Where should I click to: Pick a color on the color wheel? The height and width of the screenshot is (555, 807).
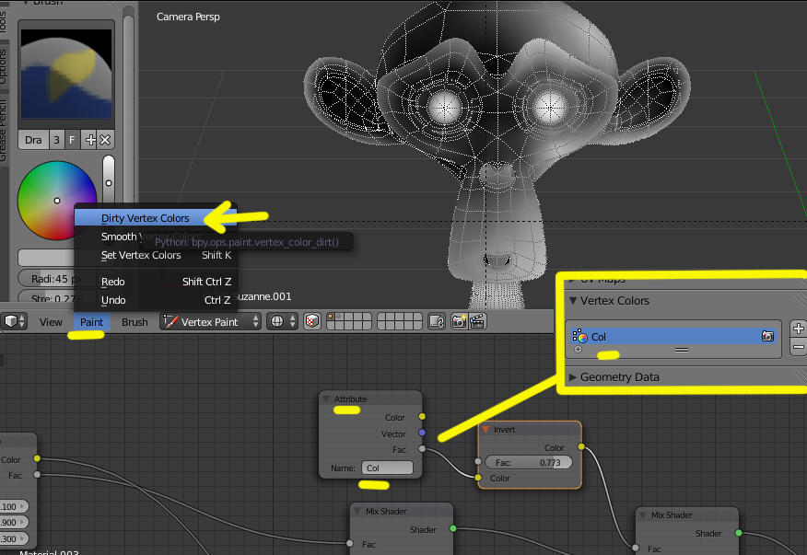point(56,200)
